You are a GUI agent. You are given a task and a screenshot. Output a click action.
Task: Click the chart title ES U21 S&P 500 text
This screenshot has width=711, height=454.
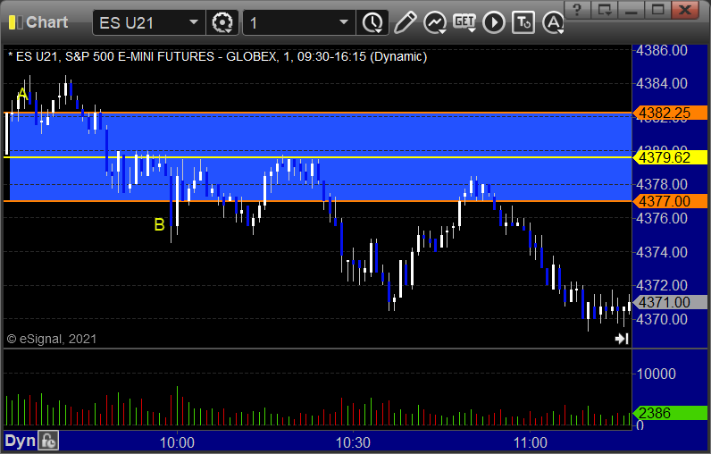[x=217, y=56]
